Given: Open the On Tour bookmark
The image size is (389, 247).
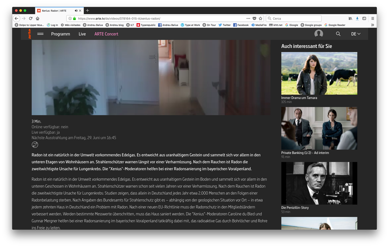Looking at the screenshot, I should tap(209, 25).
